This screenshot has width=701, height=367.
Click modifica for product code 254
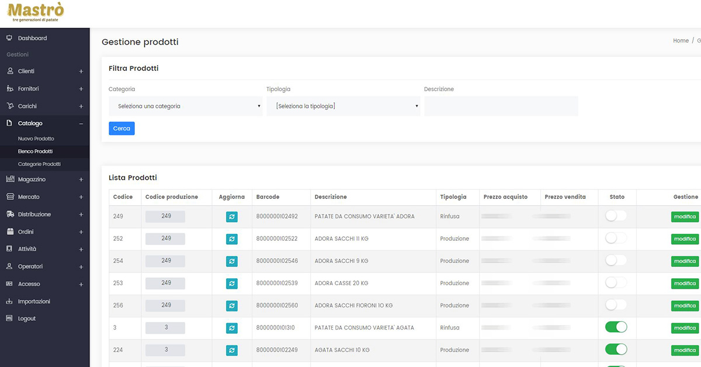[x=685, y=261]
